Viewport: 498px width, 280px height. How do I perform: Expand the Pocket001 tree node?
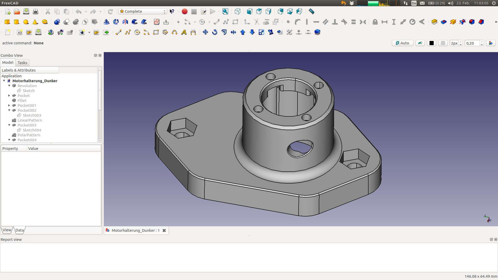[9, 105]
